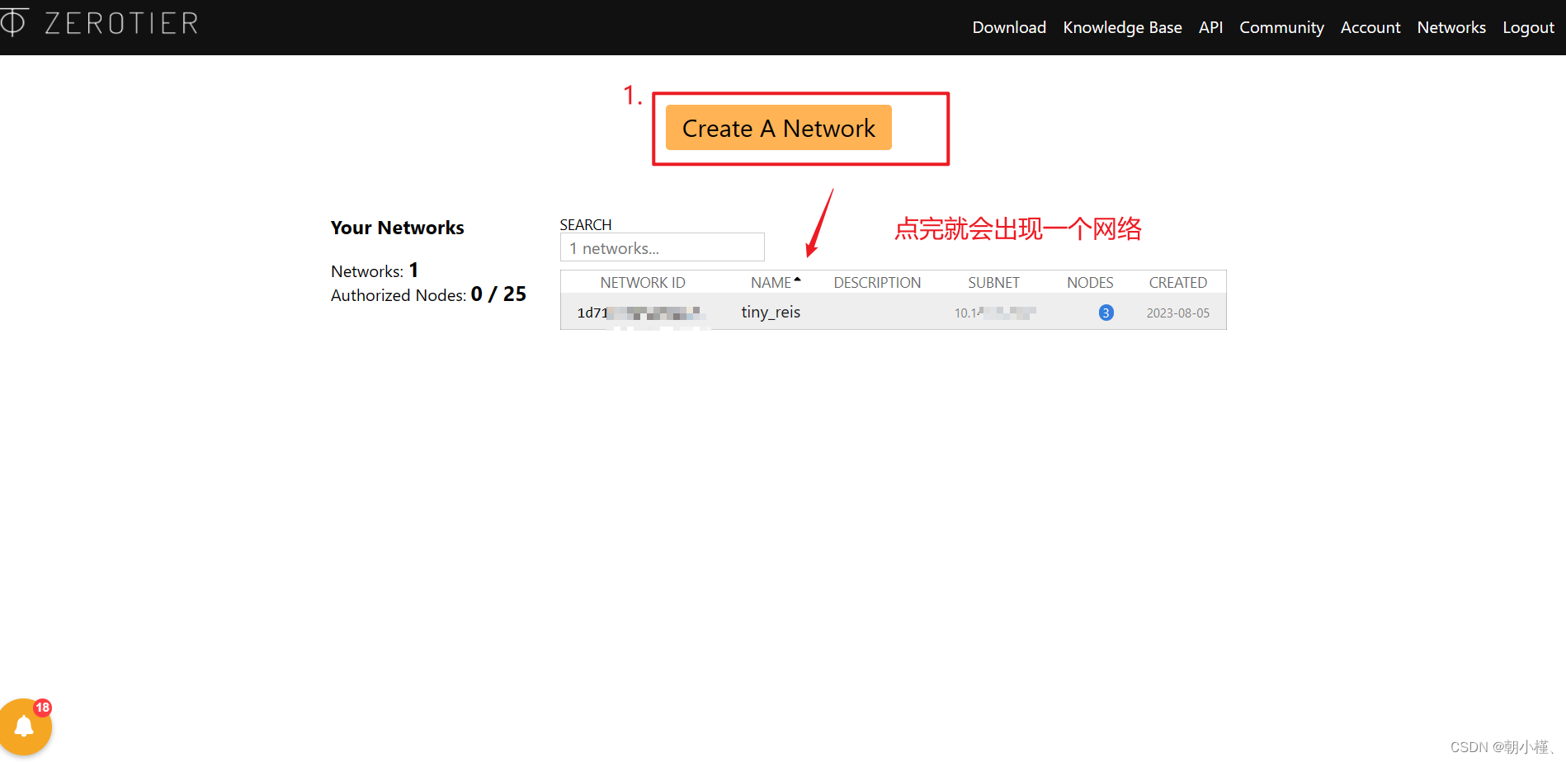Sort by the SUBNET column header

coord(993,282)
